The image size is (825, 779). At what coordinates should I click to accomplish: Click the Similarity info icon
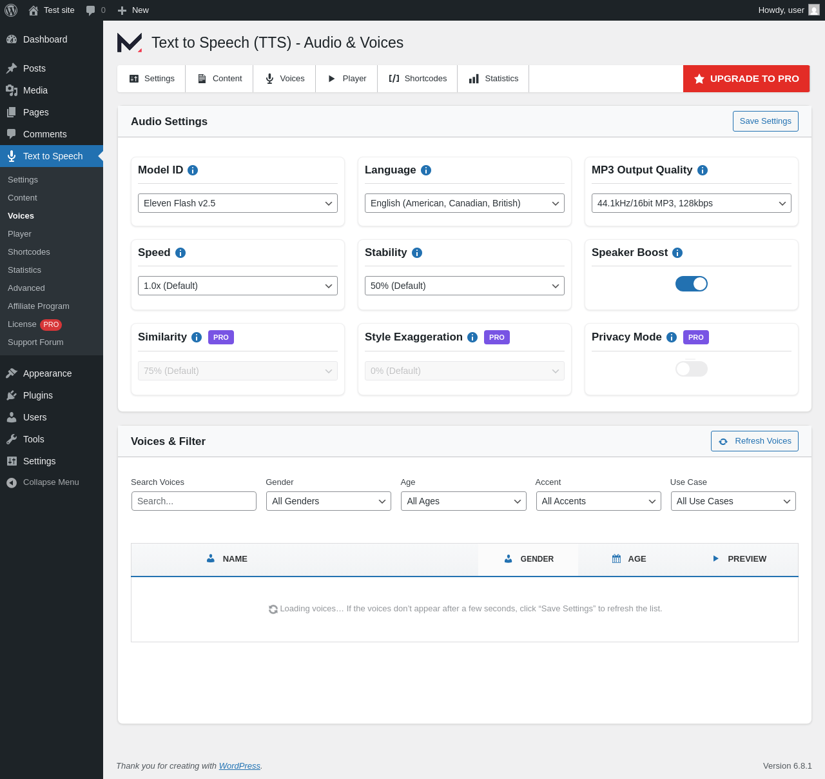(197, 337)
